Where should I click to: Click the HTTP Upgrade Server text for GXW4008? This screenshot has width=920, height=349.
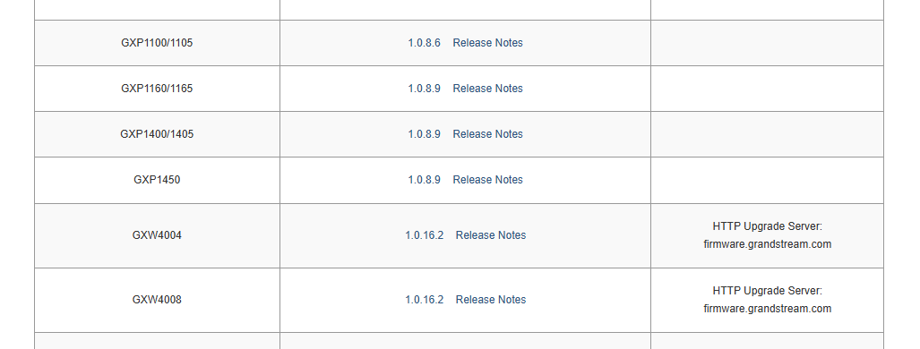click(x=768, y=291)
